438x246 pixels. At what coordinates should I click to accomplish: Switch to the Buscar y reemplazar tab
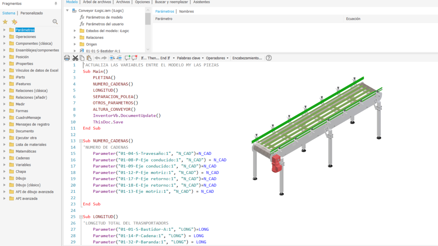point(171,2)
